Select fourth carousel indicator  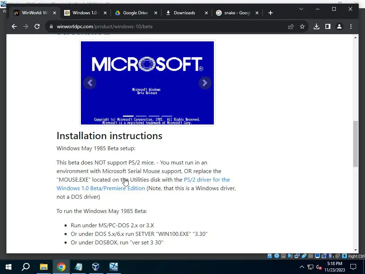167,116
